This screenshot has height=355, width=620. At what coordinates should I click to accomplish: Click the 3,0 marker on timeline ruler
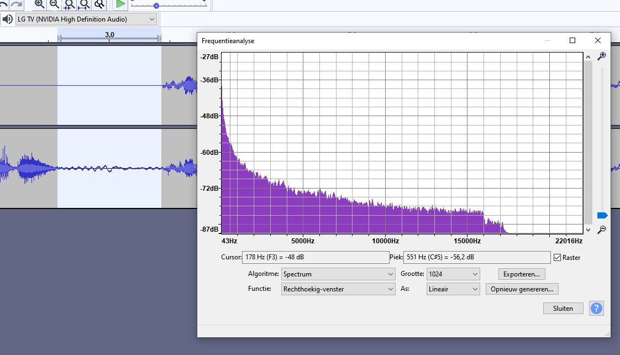tap(109, 35)
